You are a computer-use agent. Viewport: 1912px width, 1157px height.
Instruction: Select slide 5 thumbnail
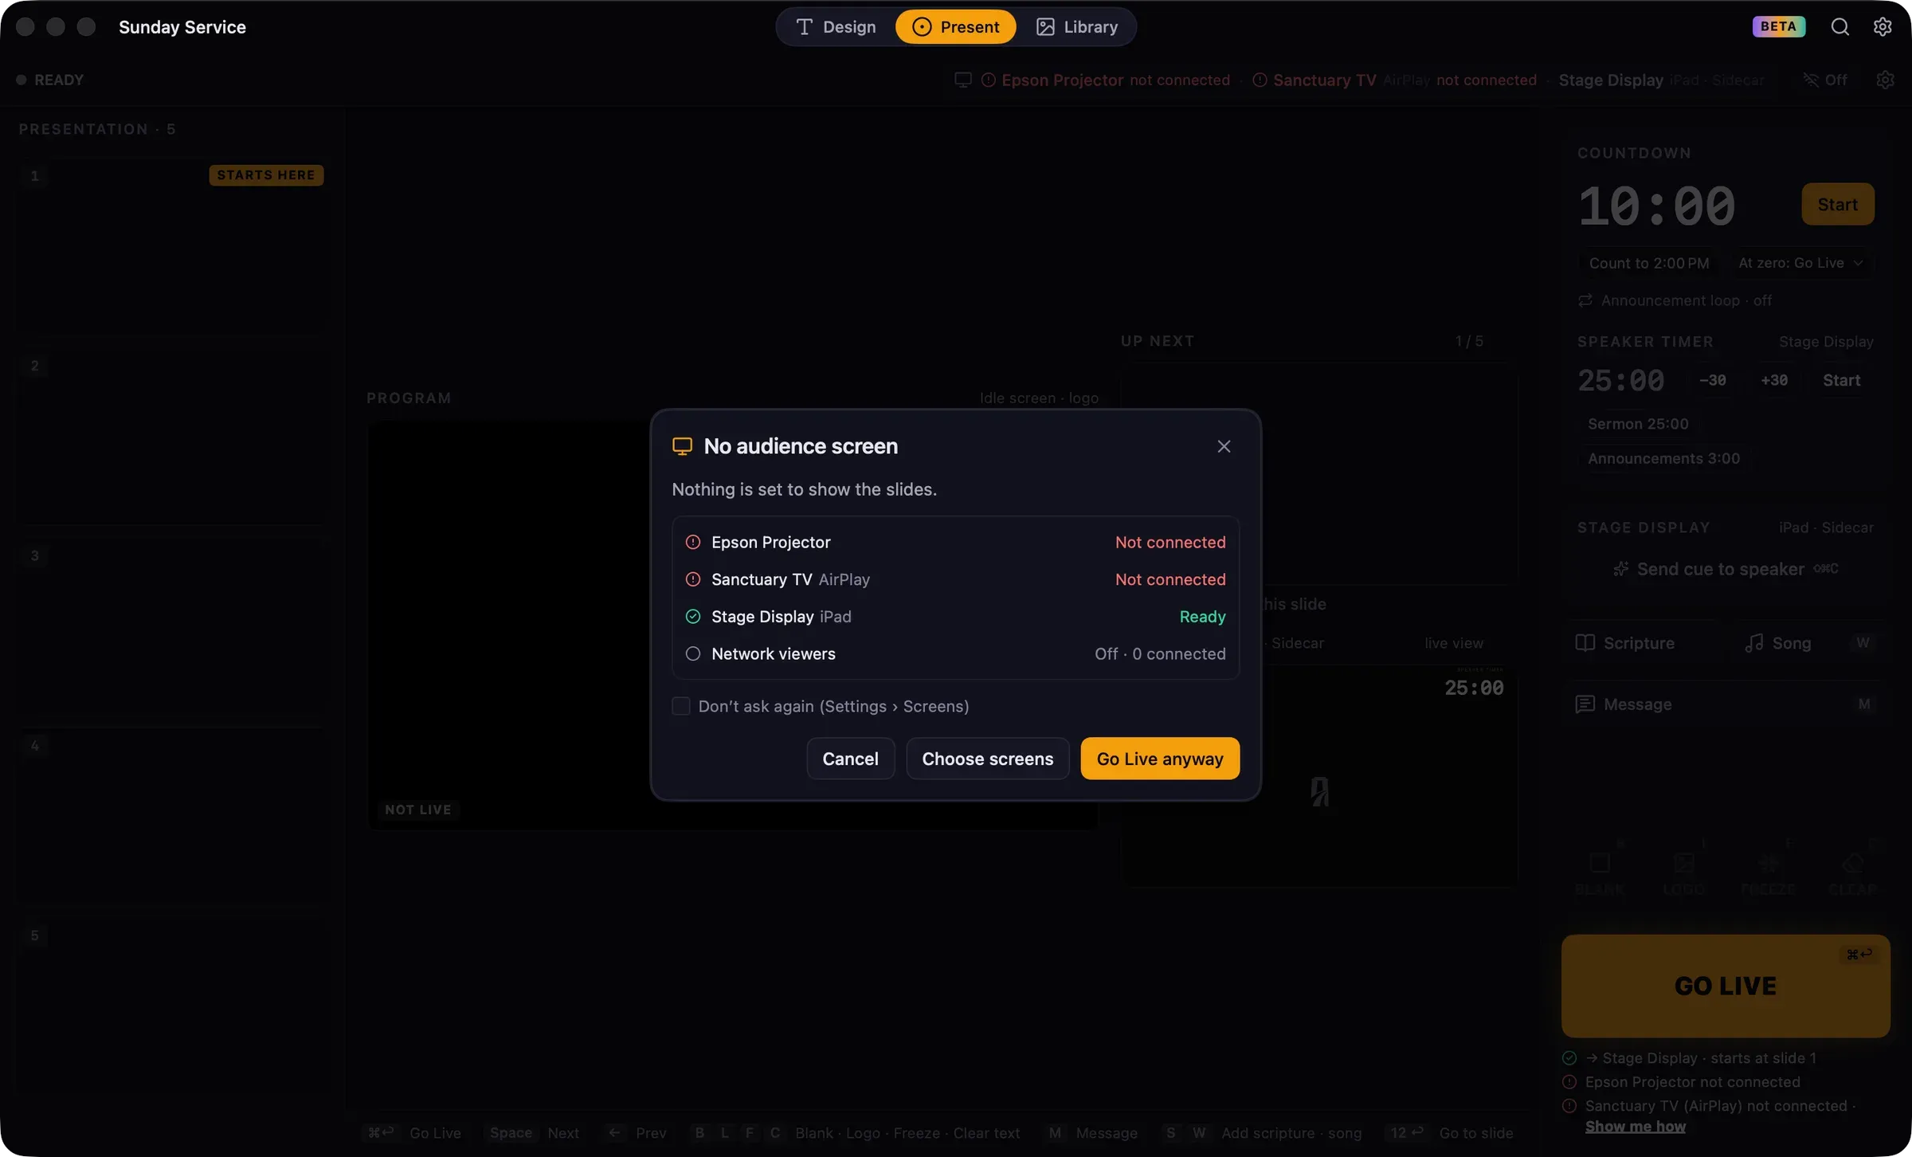click(x=174, y=1006)
